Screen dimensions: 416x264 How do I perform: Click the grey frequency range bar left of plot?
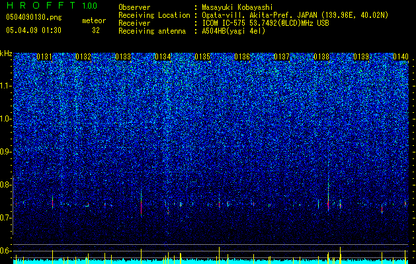coord(13,205)
